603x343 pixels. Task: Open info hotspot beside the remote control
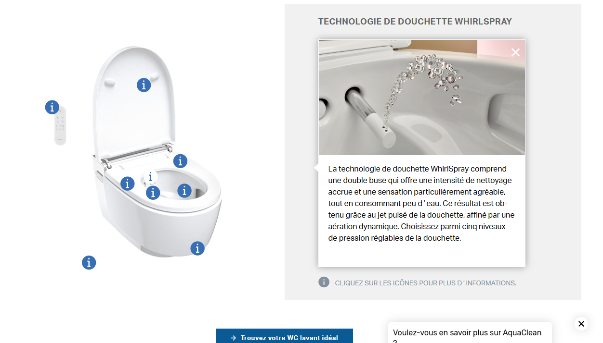click(52, 107)
